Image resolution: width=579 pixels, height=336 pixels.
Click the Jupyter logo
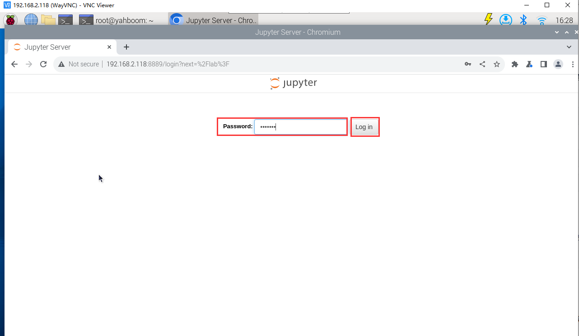coord(294,83)
